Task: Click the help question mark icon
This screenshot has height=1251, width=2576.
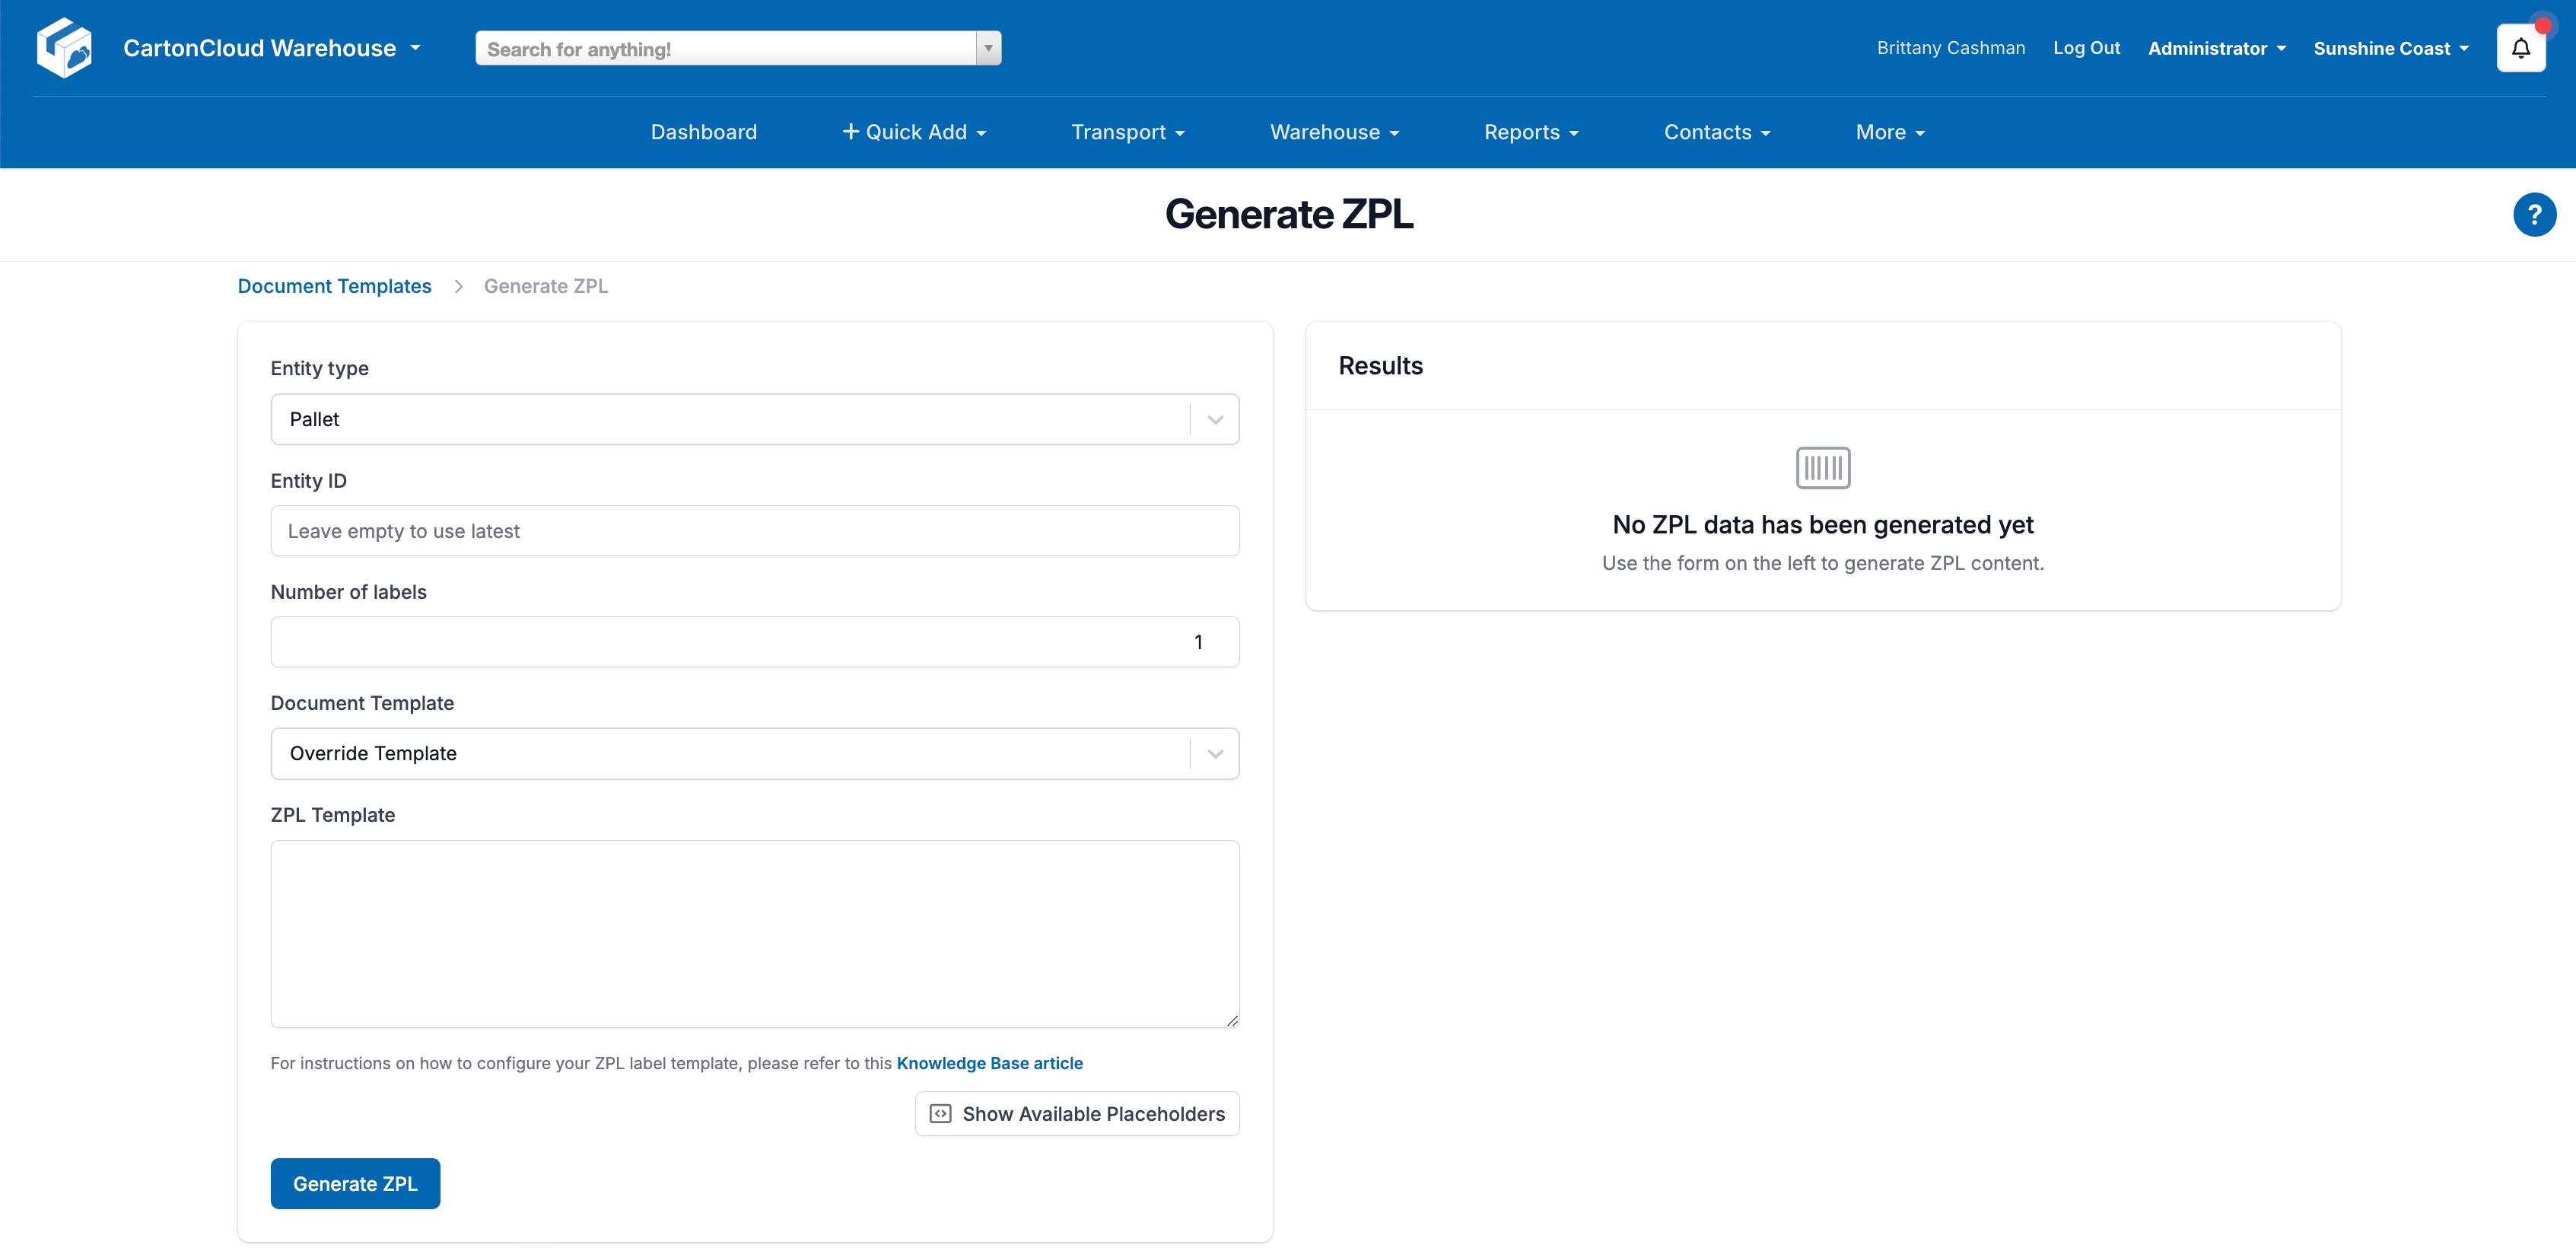Action: pyautogui.click(x=2534, y=214)
